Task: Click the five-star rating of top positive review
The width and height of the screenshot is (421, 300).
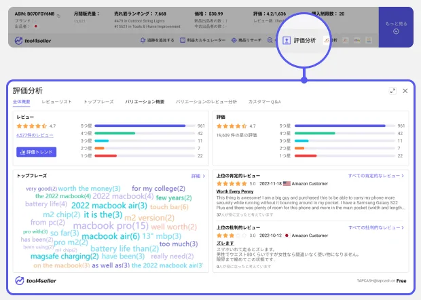Action: pyautogui.click(x=232, y=183)
